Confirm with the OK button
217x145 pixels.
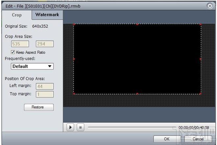click(x=167, y=139)
